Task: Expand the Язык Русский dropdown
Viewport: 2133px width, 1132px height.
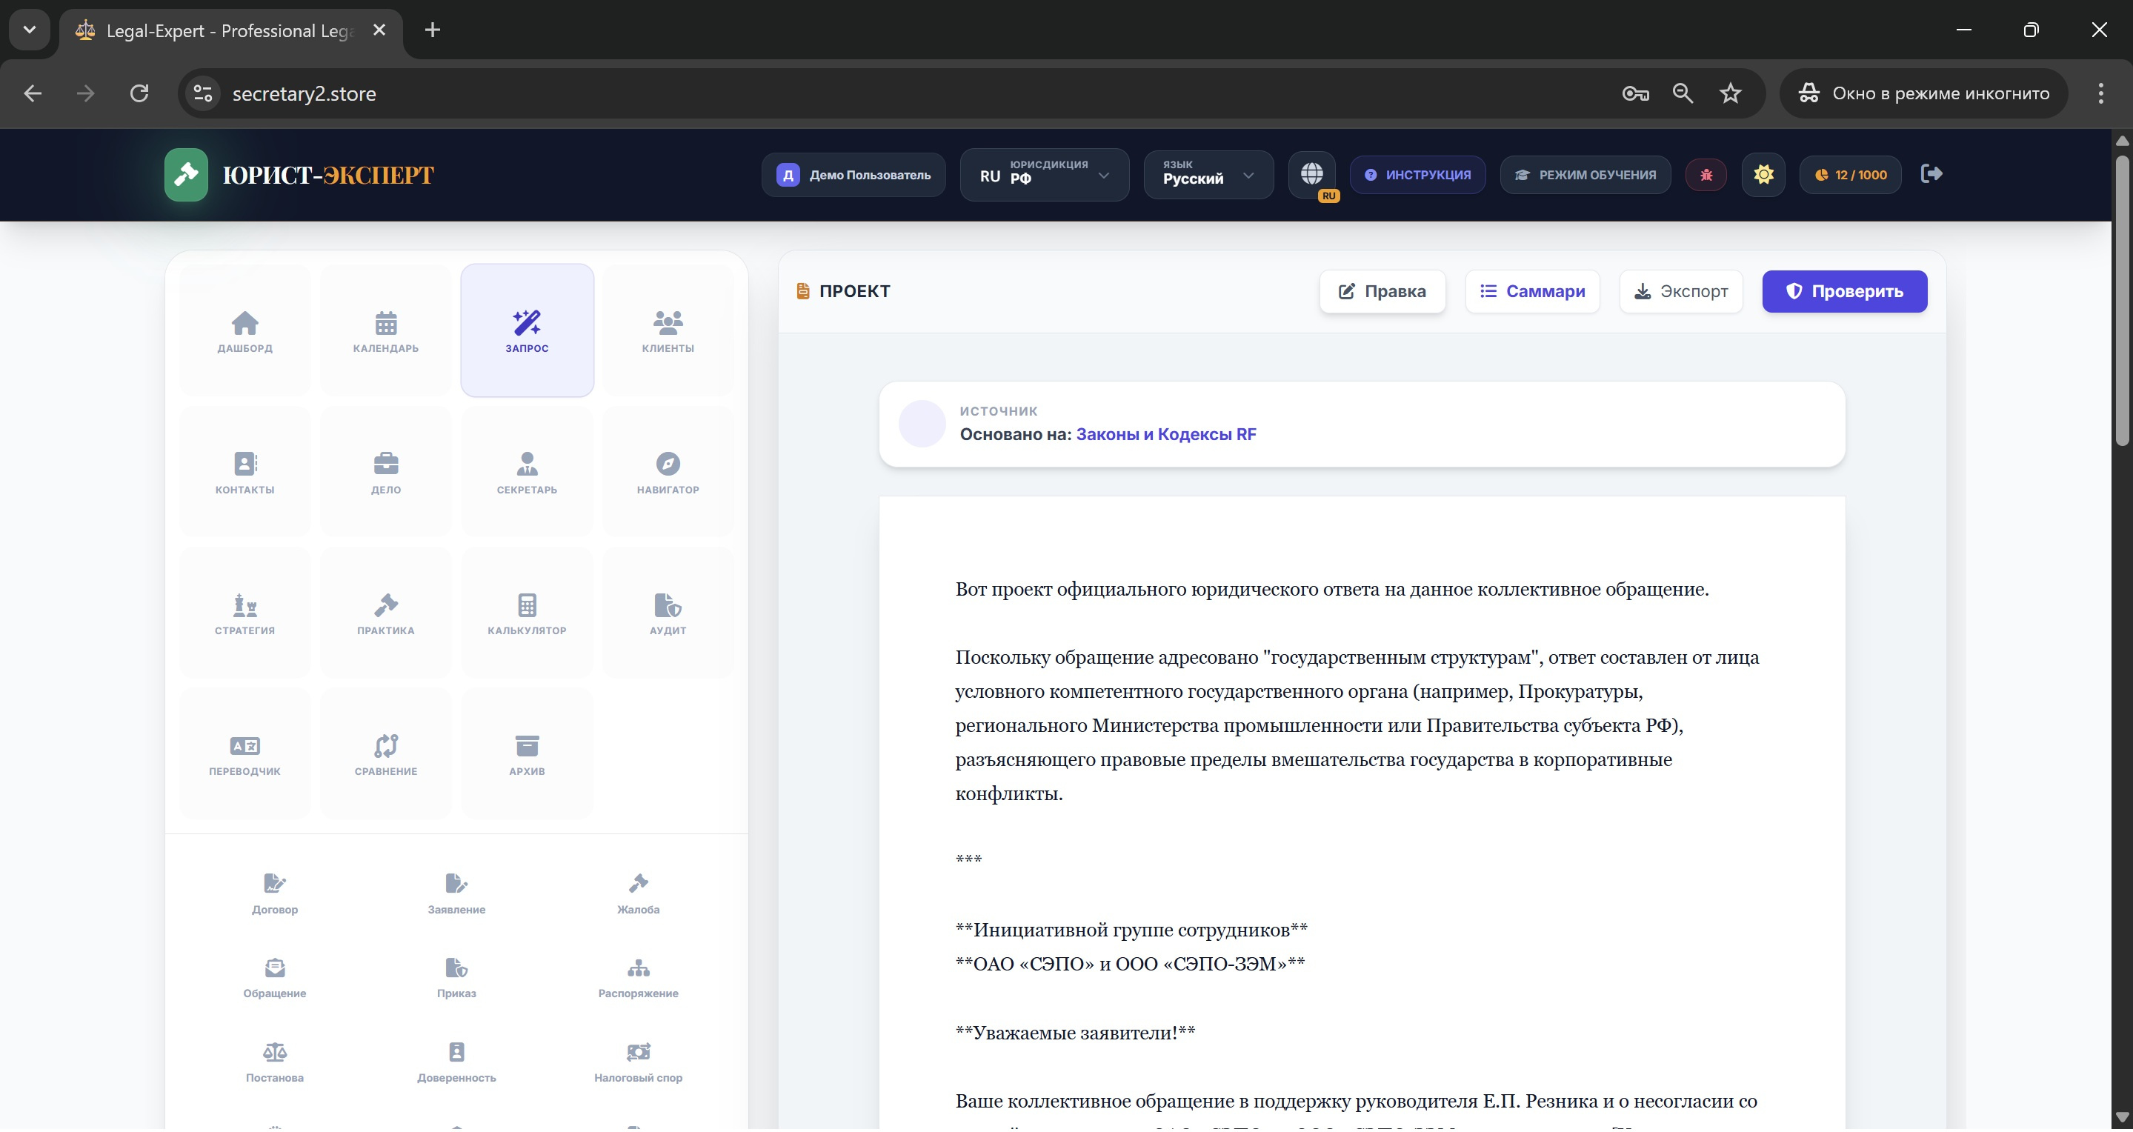Action: (x=1207, y=175)
